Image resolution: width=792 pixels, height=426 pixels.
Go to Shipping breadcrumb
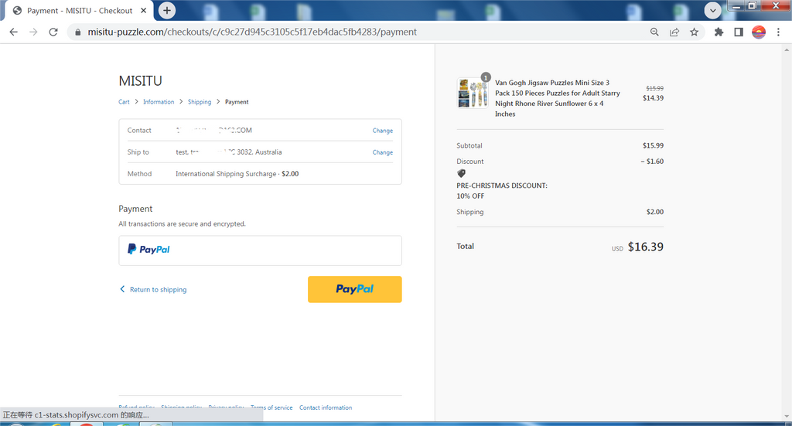tap(200, 102)
